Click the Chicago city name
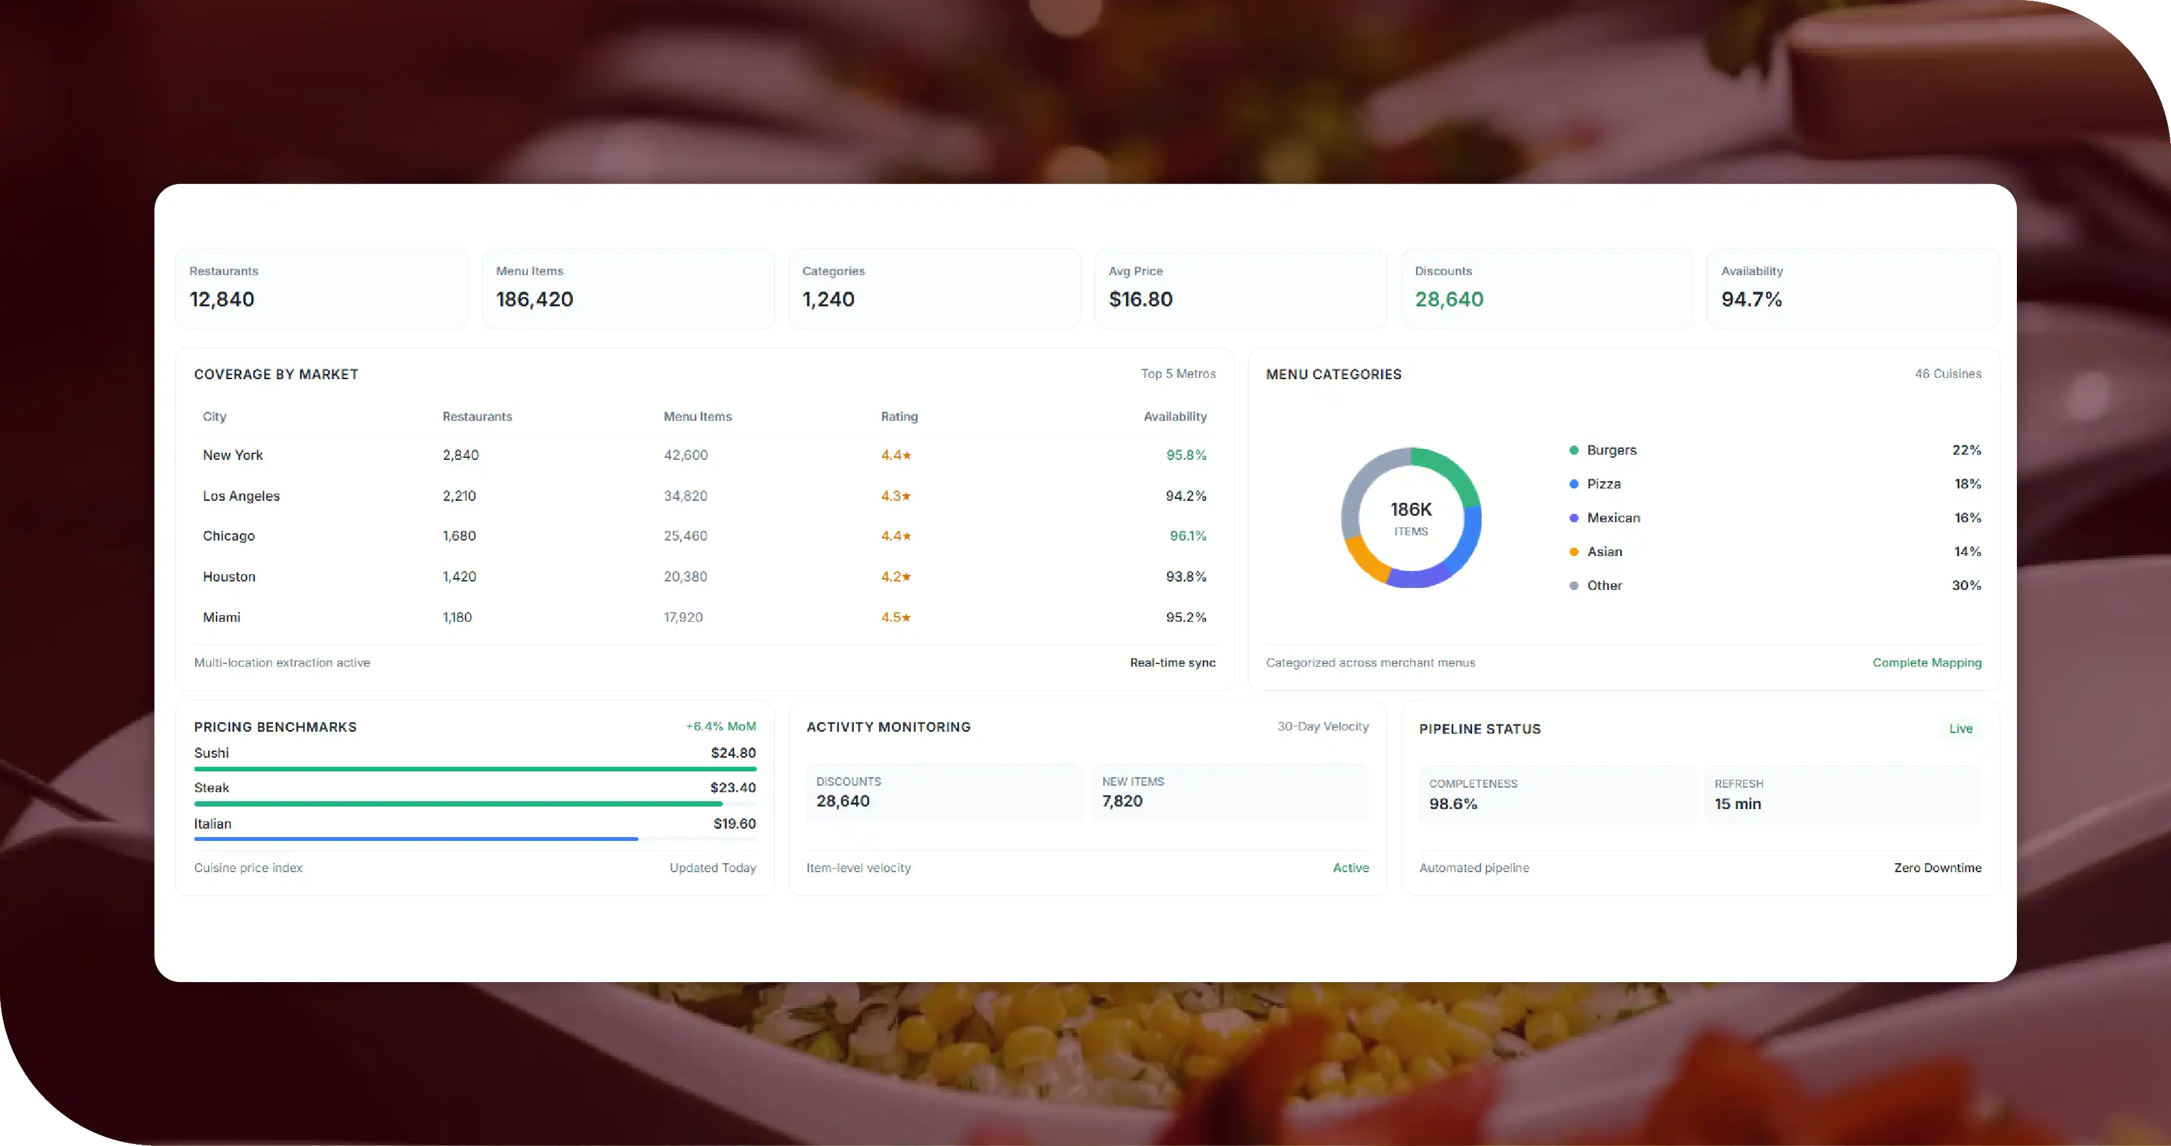 pos(228,537)
